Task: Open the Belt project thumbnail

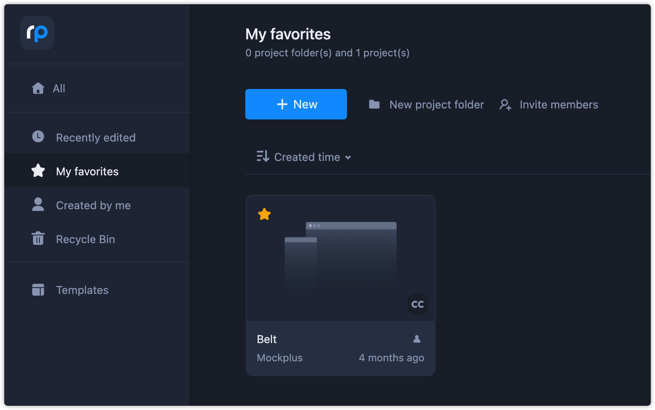Action: point(341,258)
